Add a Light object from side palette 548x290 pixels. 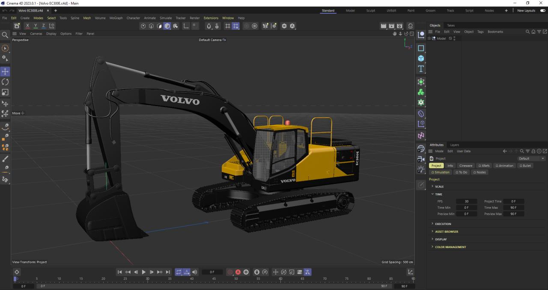click(x=421, y=169)
